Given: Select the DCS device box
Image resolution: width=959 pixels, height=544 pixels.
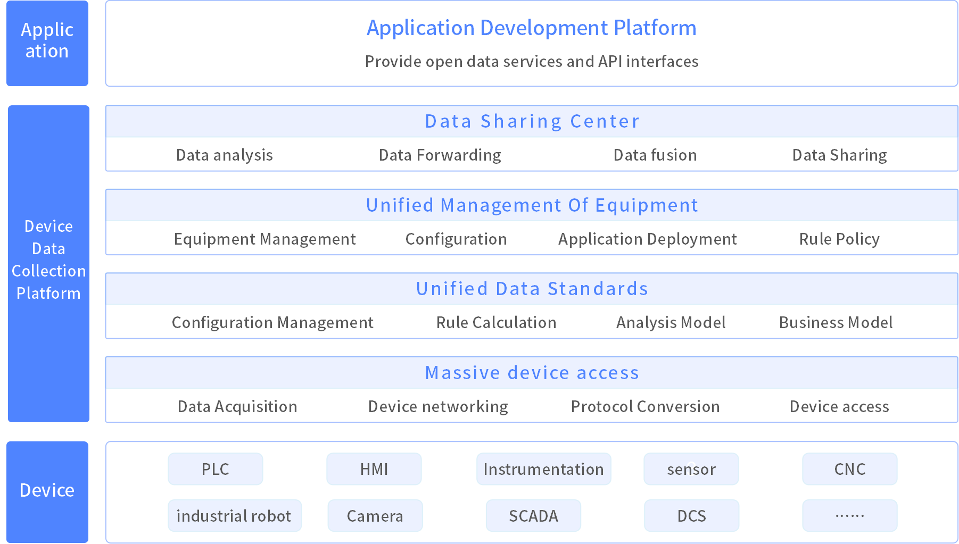Looking at the screenshot, I should [691, 516].
